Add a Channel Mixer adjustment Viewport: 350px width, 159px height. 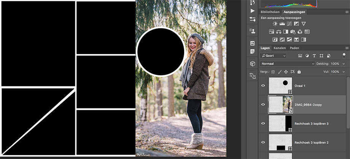click(300, 32)
